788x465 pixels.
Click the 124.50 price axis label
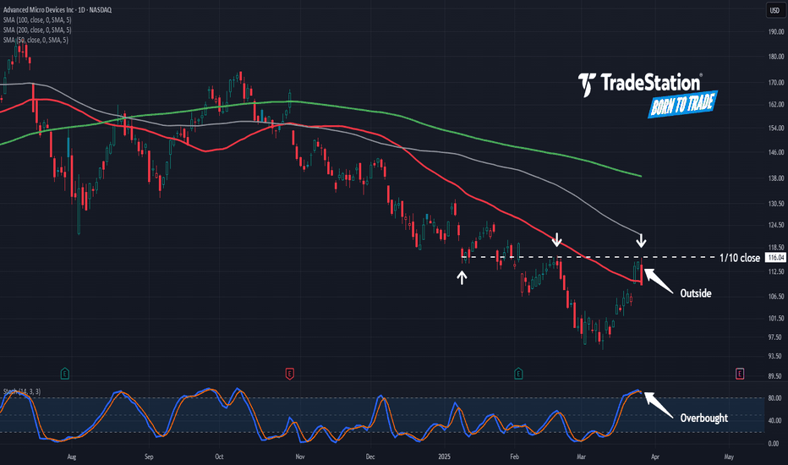tap(776, 225)
